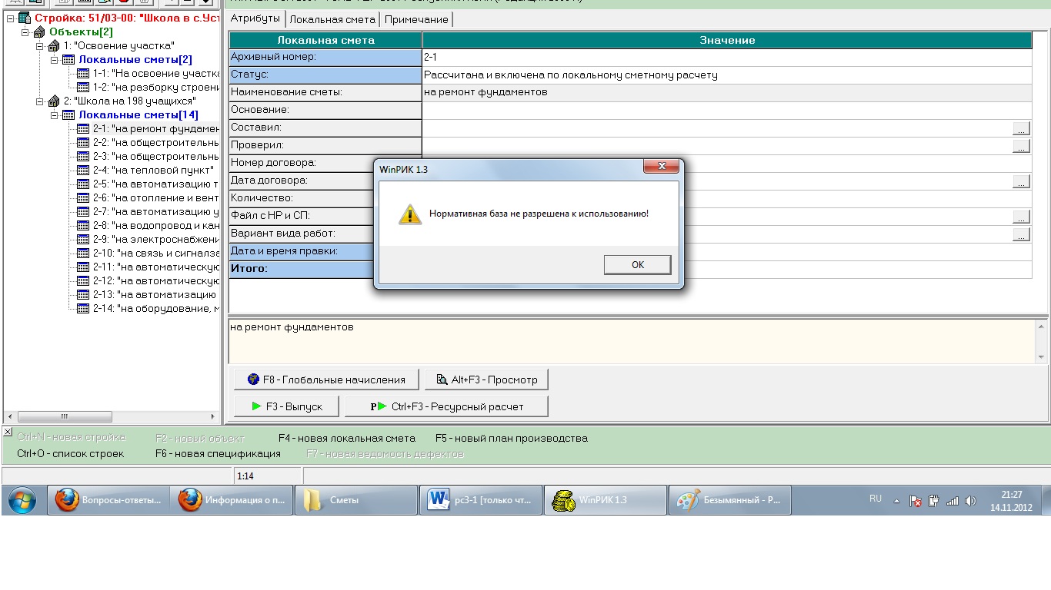Click the volume icon in system tray
Image resolution: width=1051 pixels, height=590 pixels.
pos(971,501)
